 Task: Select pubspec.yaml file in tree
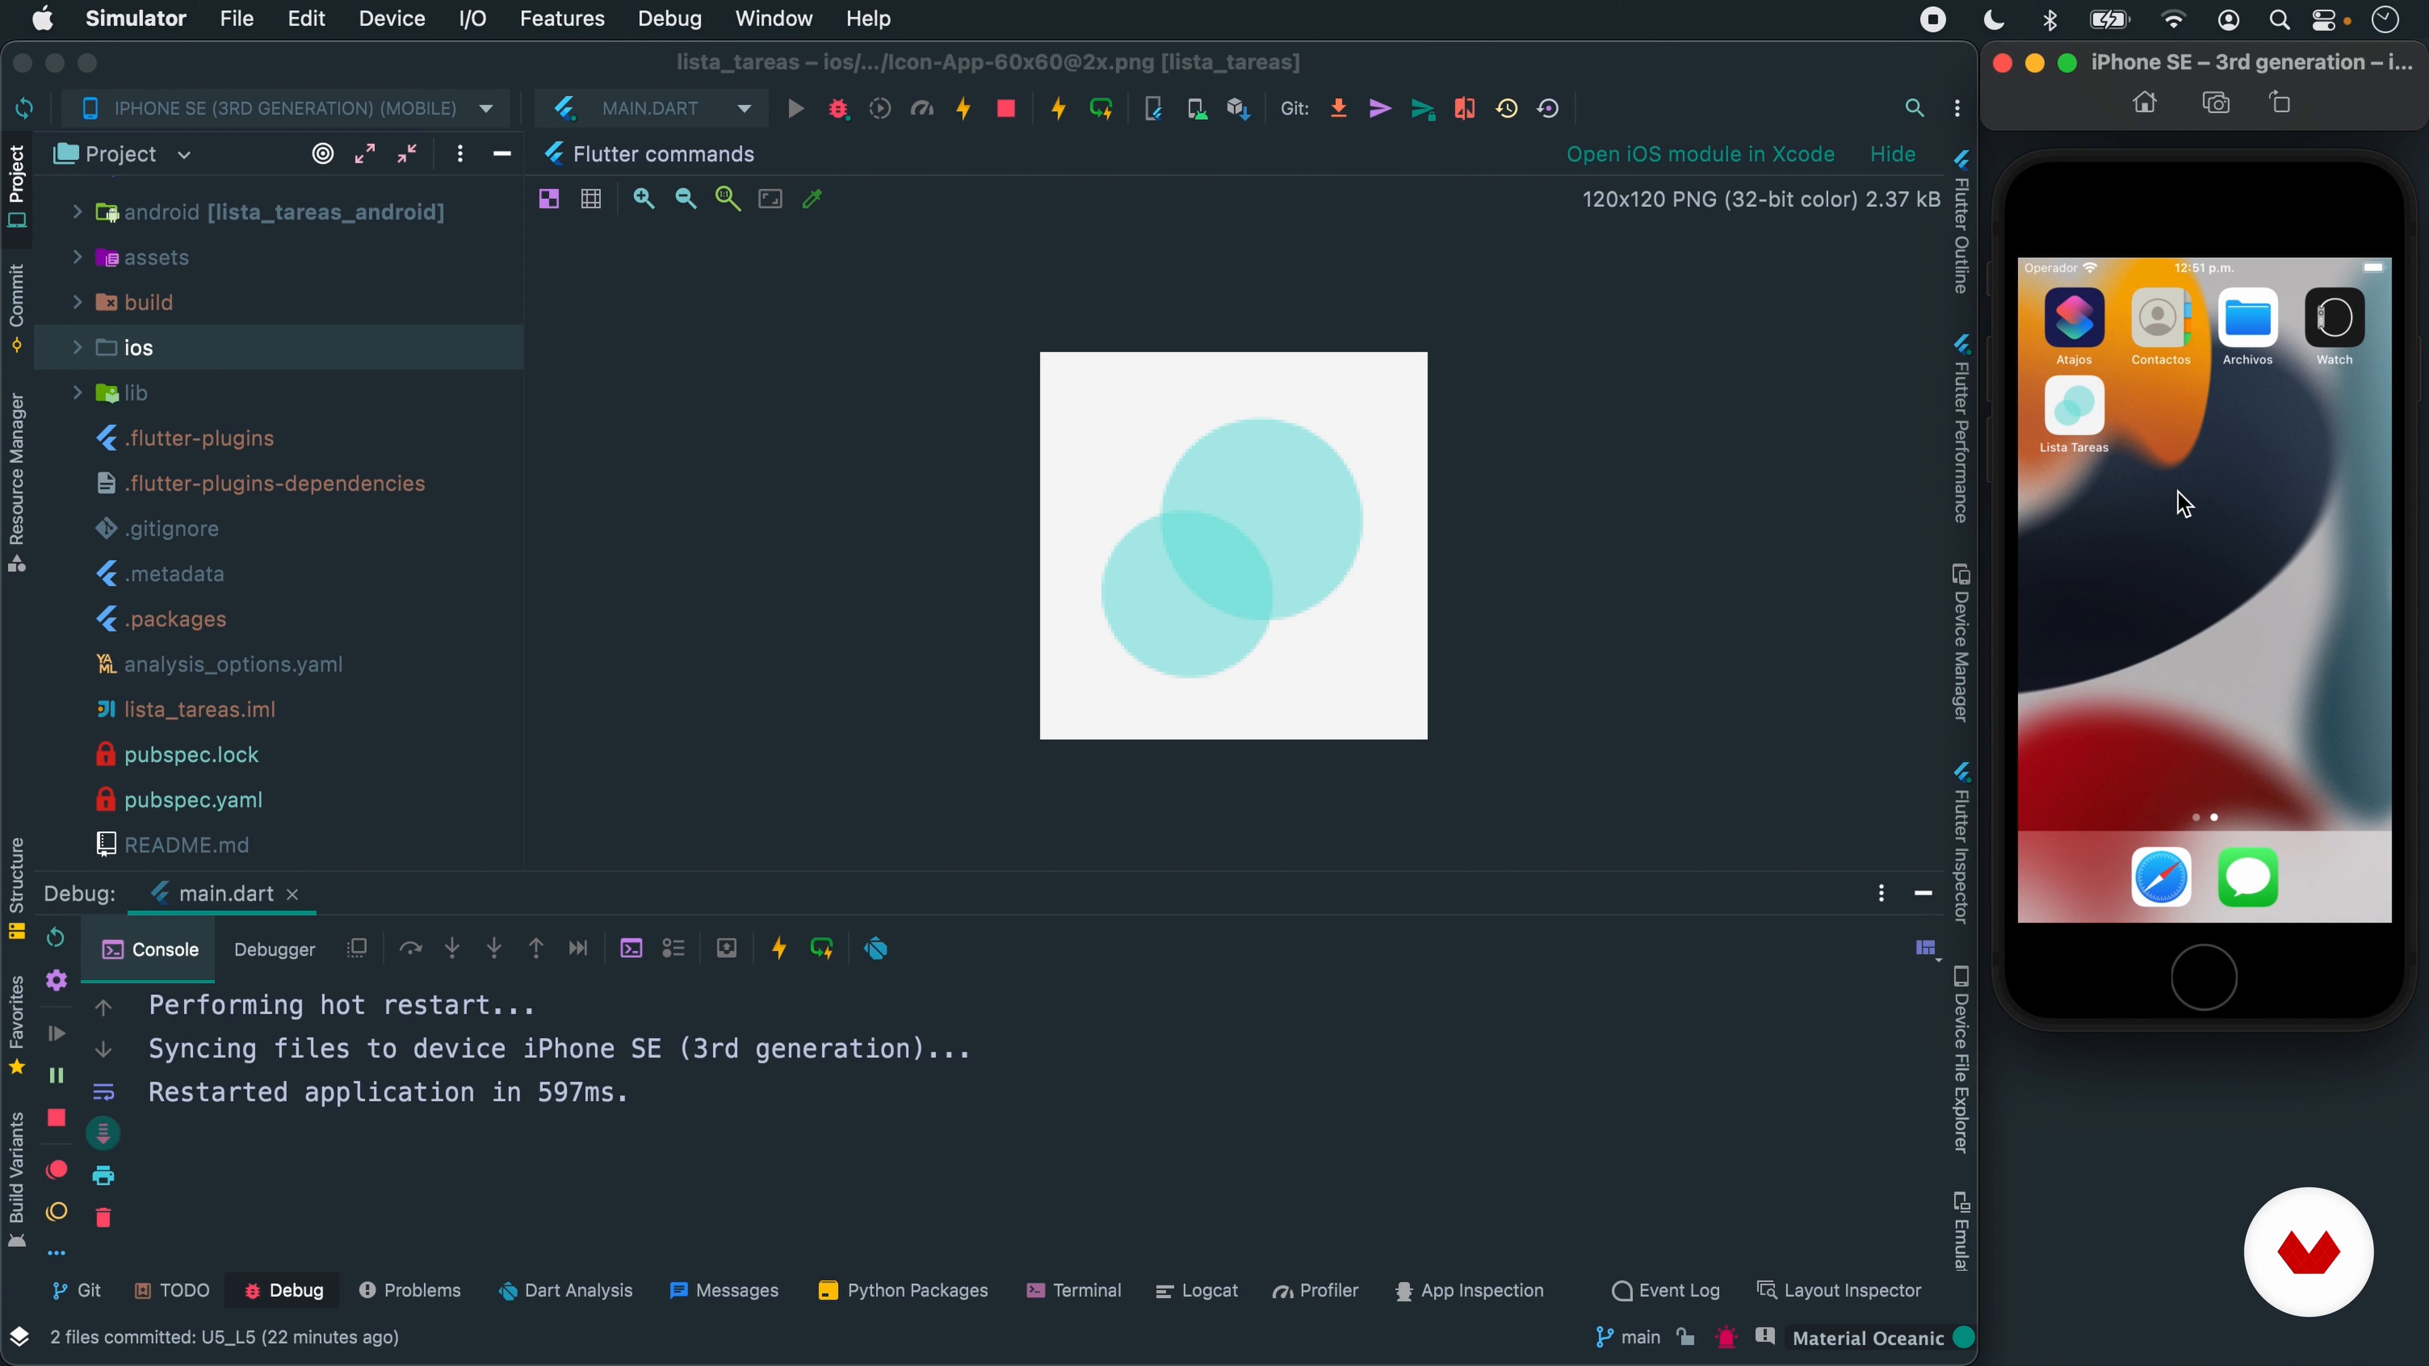(x=194, y=799)
